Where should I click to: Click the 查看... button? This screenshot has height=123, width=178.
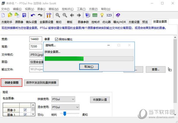155,70
